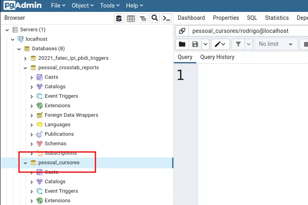Expand the 20221_fatec_ipi_pbdi_triggers database
Image resolution: width=308 pixels, height=205 pixels.
[x=25, y=58]
